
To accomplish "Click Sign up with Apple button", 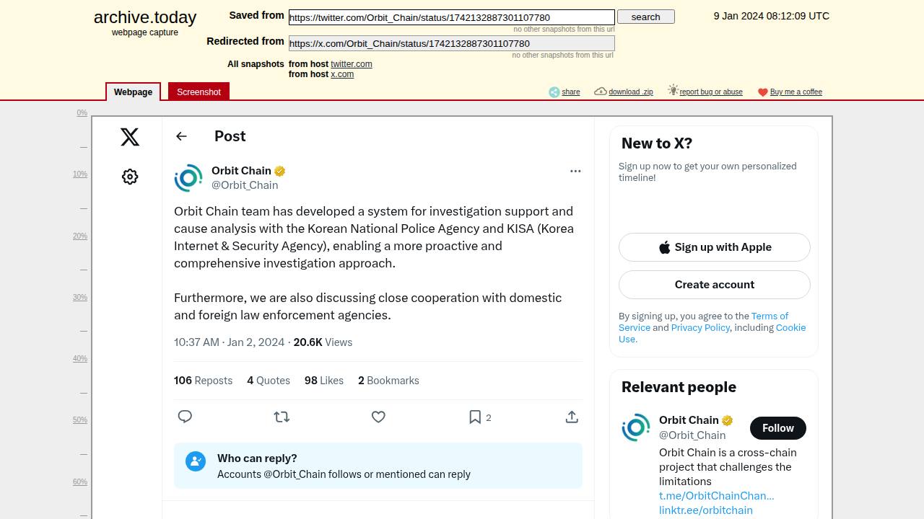I will 715,247.
